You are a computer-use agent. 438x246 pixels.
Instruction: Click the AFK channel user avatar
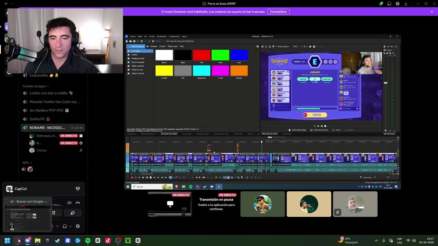(x=30, y=169)
